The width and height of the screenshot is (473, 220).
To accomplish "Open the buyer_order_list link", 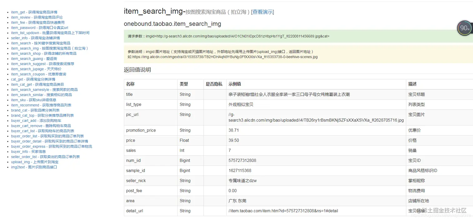I will point(47,136).
